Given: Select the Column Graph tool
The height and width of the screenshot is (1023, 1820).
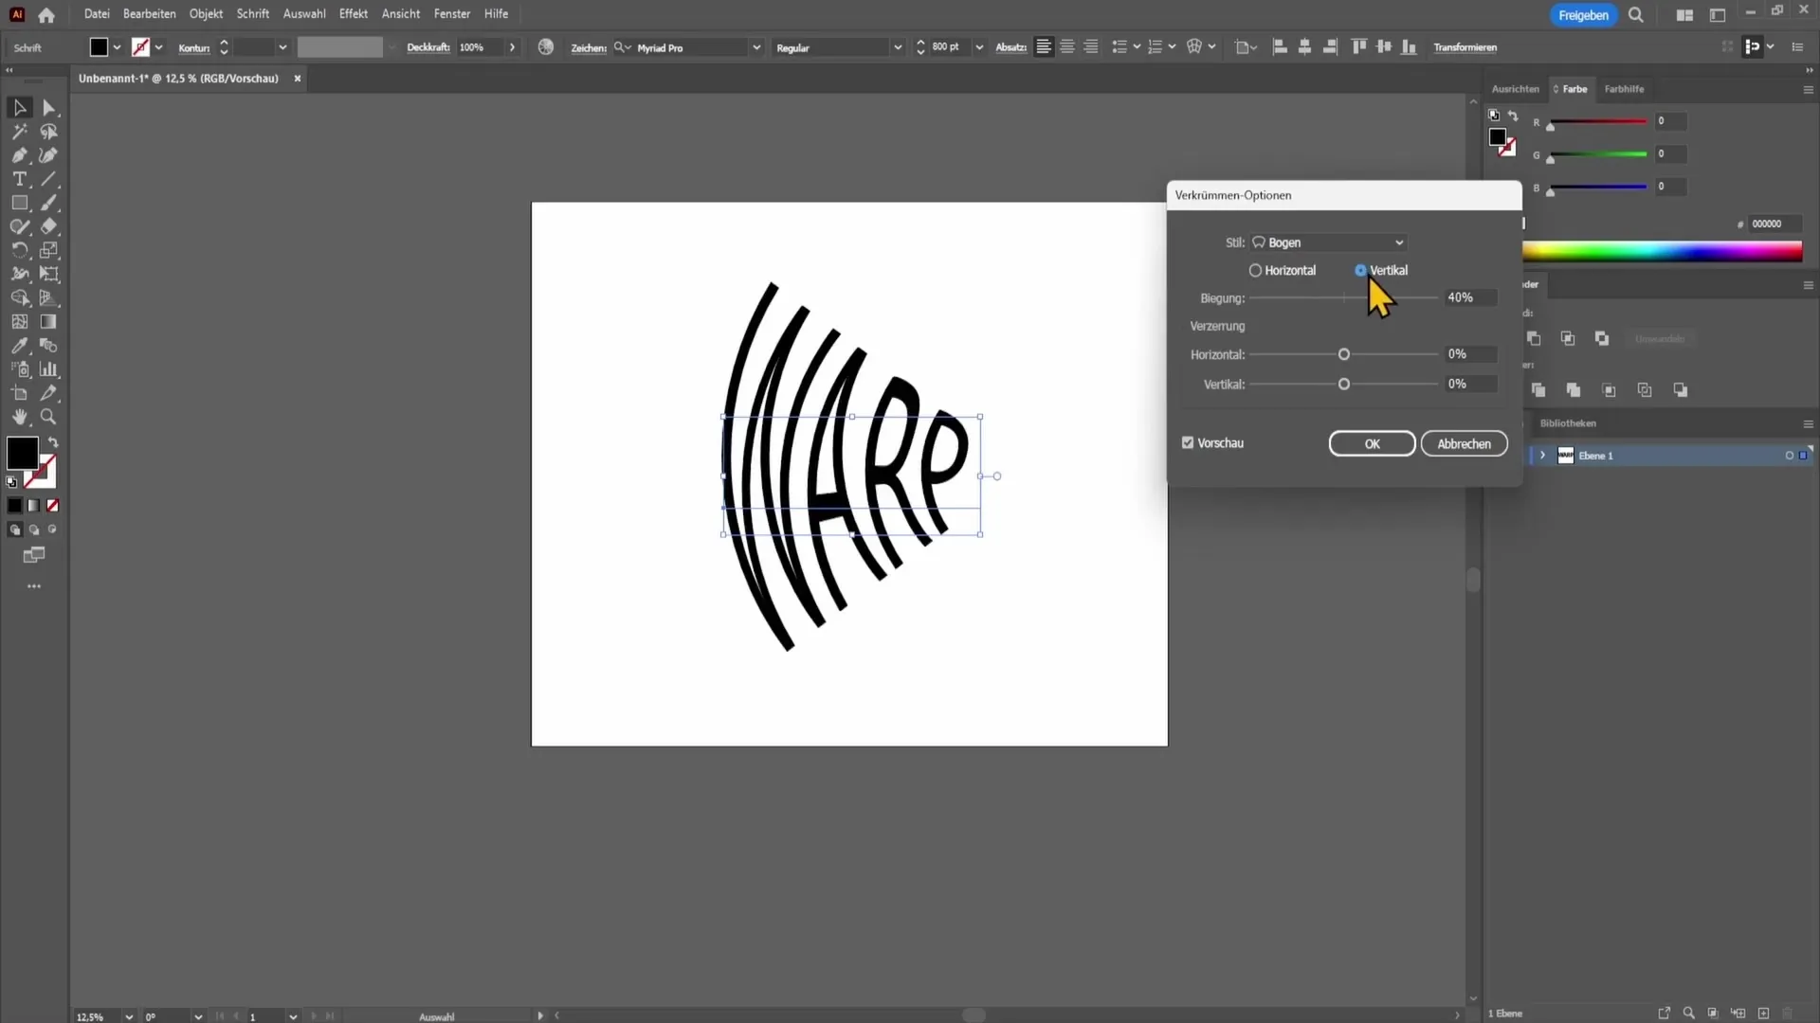Looking at the screenshot, I should 49,369.
